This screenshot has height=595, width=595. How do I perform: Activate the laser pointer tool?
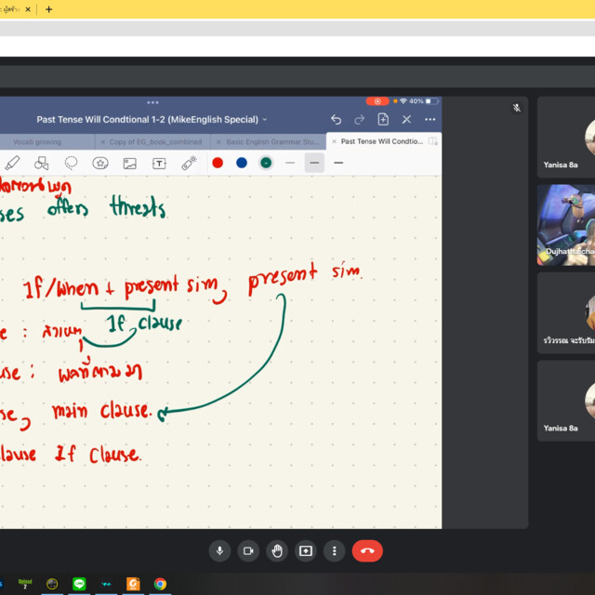(x=189, y=163)
